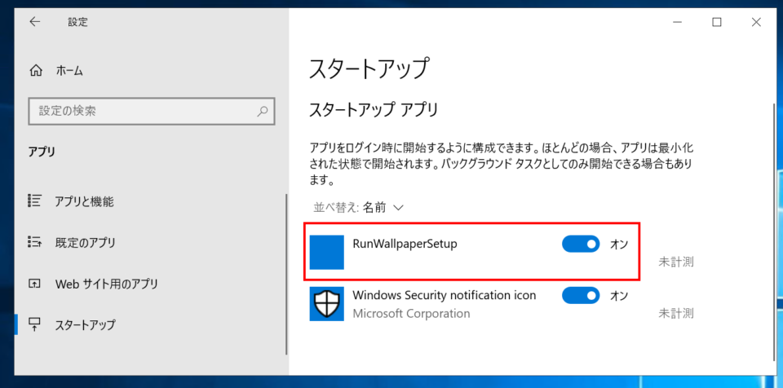
Task: Click the Home icon in sidebar
Action: point(35,71)
